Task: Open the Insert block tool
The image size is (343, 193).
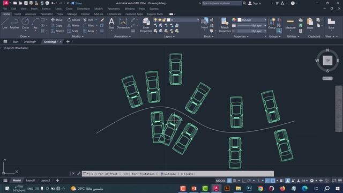Action: pyautogui.click(x=205, y=23)
